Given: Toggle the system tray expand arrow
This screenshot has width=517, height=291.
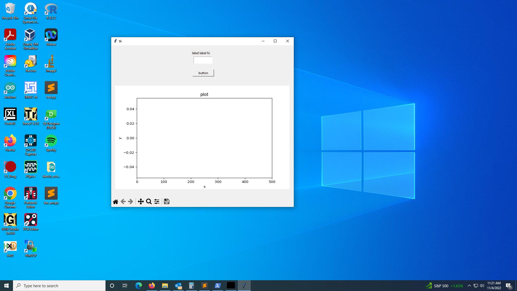Looking at the screenshot, I should 469,285.
